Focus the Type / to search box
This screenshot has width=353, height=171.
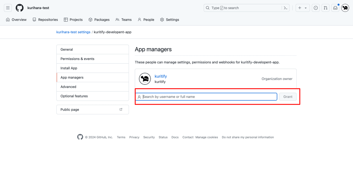click(247, 8)
